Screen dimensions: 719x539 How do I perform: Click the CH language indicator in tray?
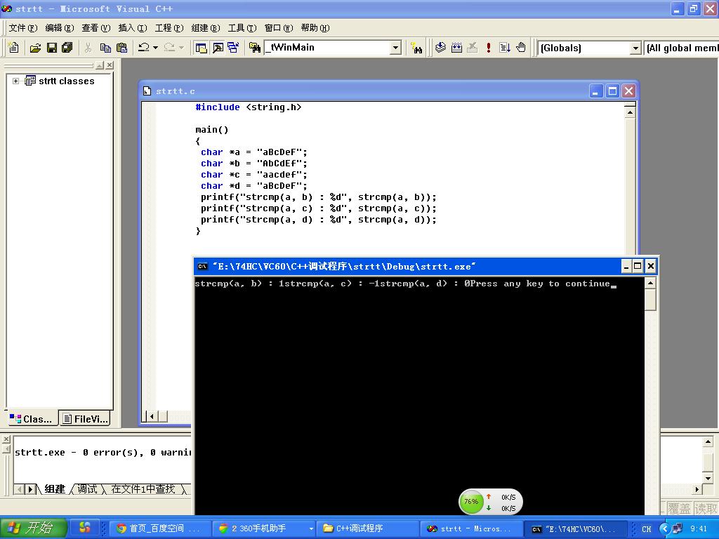[646, 529]
